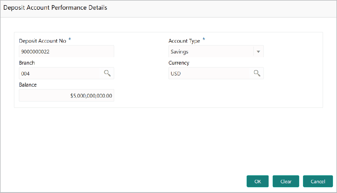The image size is (337, 193).
Task: Click the required asterisk beside Account Type
Action: click(x=204, y=39)
